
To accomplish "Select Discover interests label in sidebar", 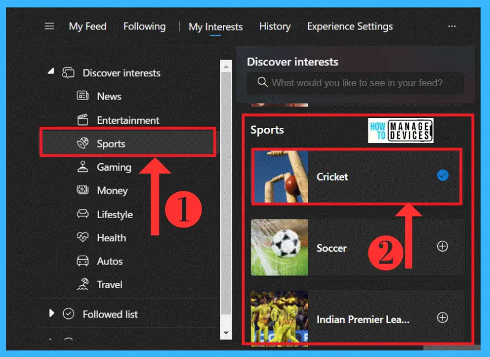I will 122,73.
